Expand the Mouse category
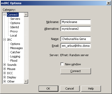This screenshot has width=112, height=94. point(4,69)
